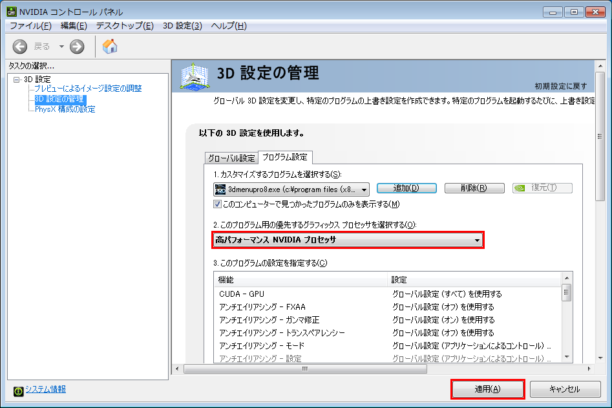The image size is (612, 408).
Task: Select the アンチエイリアシング - ガンマ修正 feature name
Action: point(269,320)
